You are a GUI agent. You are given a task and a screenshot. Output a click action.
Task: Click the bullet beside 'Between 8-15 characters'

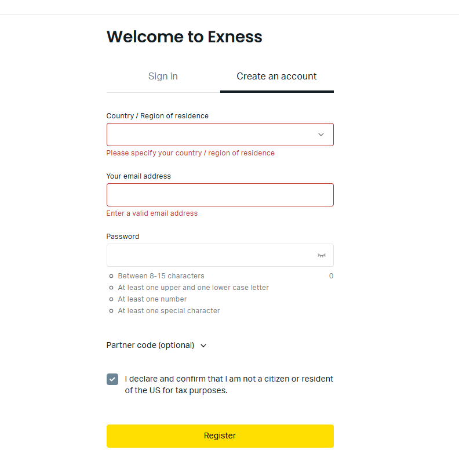111,276
